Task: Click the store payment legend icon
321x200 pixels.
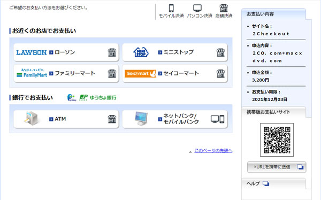Action: 224,8
